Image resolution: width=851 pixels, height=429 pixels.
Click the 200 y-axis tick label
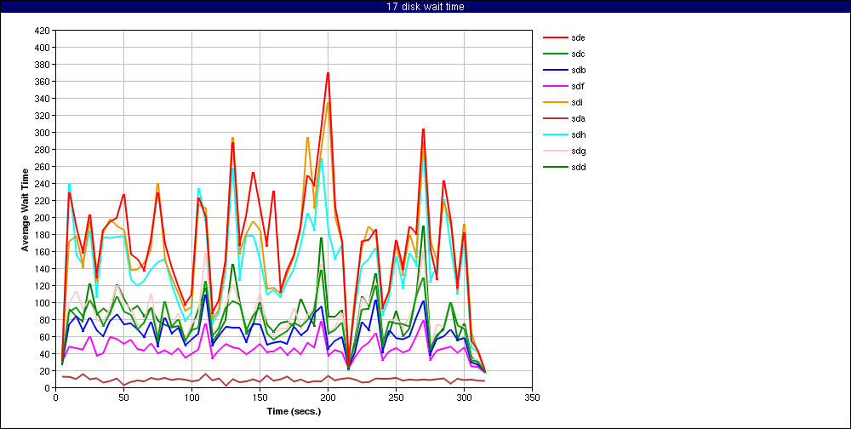click(43, 218)
